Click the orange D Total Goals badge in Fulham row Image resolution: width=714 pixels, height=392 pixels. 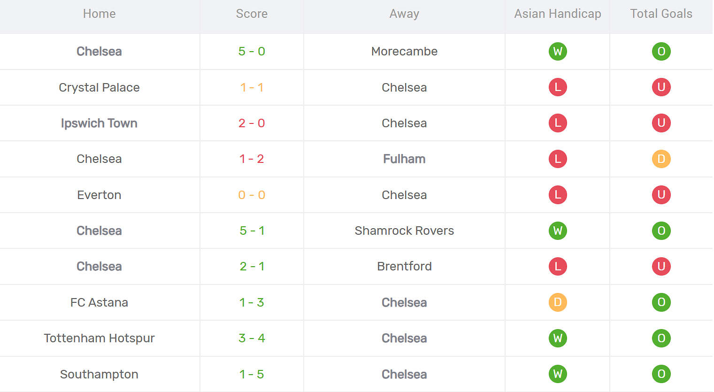pos(661,159)
